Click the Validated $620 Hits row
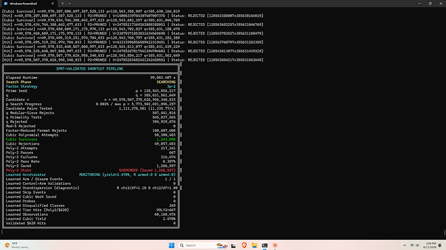 [x=90, y=224]
